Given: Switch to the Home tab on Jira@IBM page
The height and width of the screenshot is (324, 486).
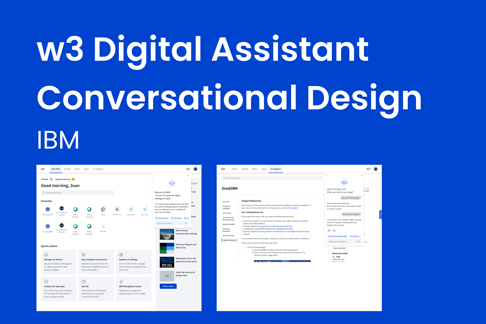Looking at the screenshot, I should pyautogui.click(x=235, y=169).
